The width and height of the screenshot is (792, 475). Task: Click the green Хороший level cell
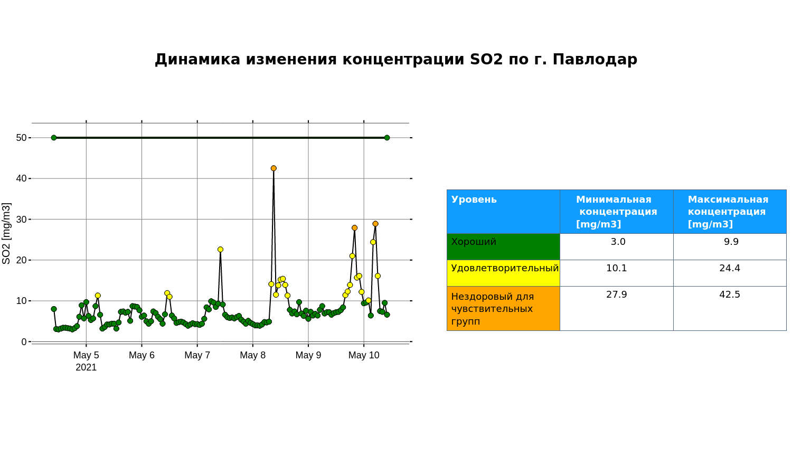[x=503, y=246]
